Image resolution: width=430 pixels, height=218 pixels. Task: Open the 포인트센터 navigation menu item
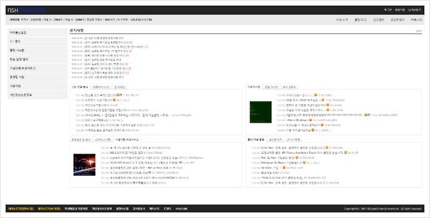coord(397,20)
